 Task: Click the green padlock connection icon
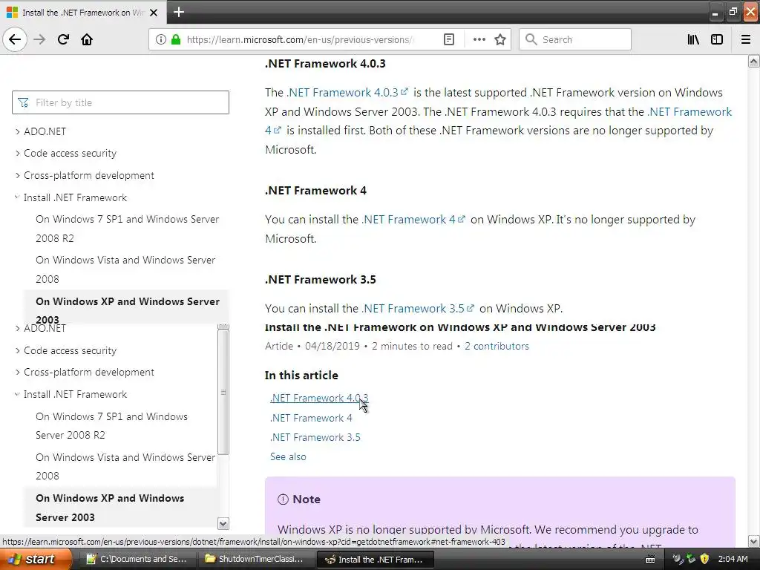tap(176, 39)
